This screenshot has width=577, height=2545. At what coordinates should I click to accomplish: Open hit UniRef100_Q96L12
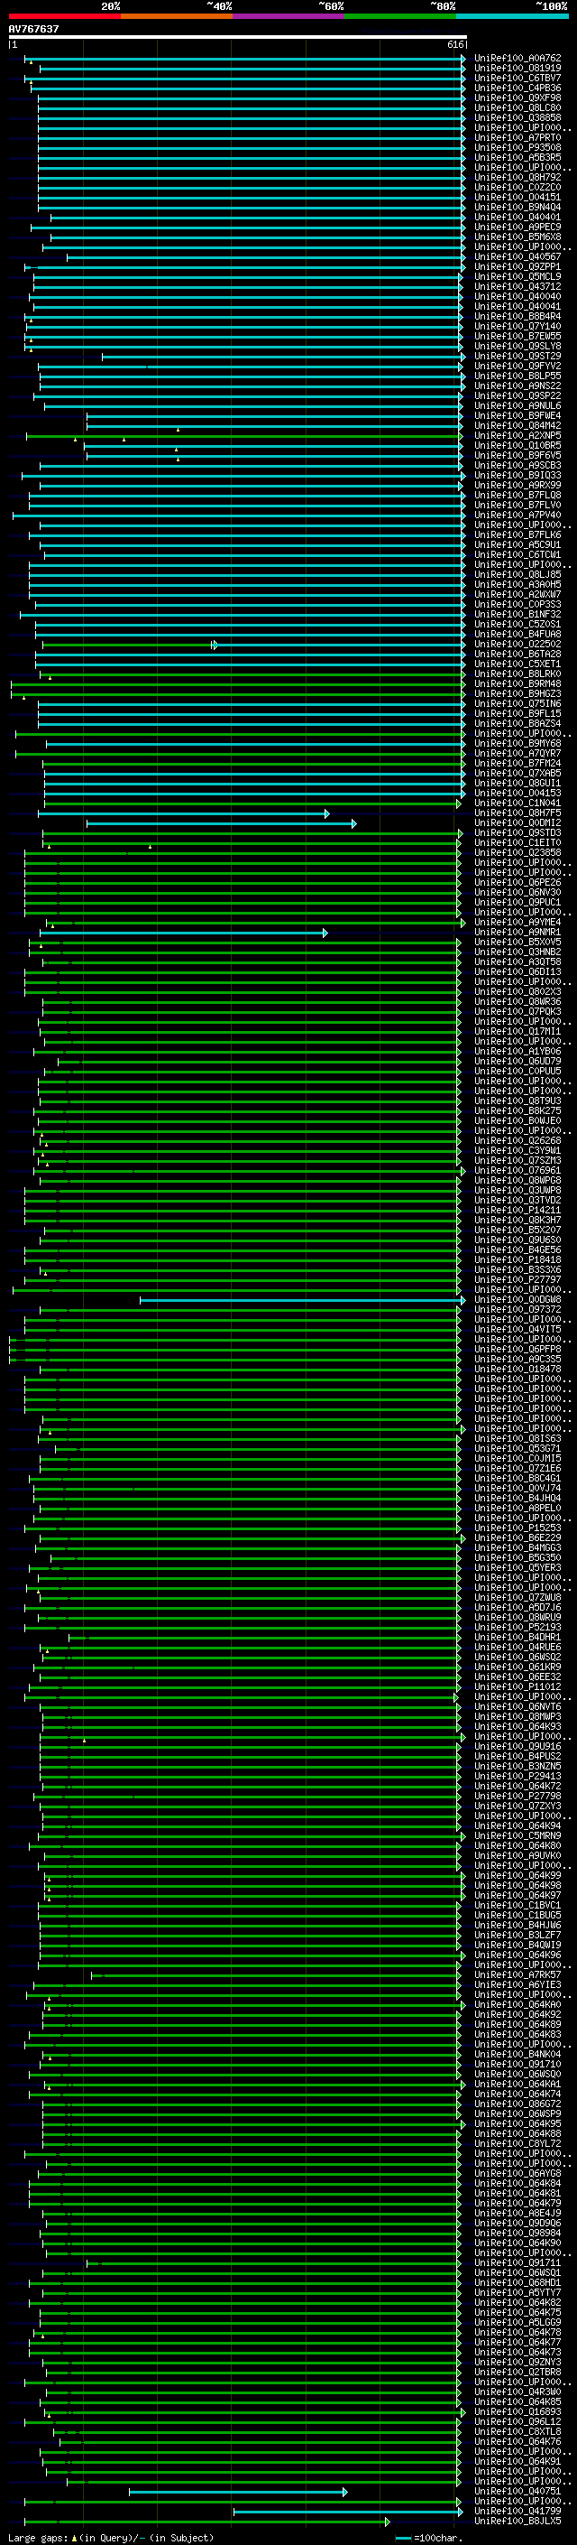coord(517,2421)
